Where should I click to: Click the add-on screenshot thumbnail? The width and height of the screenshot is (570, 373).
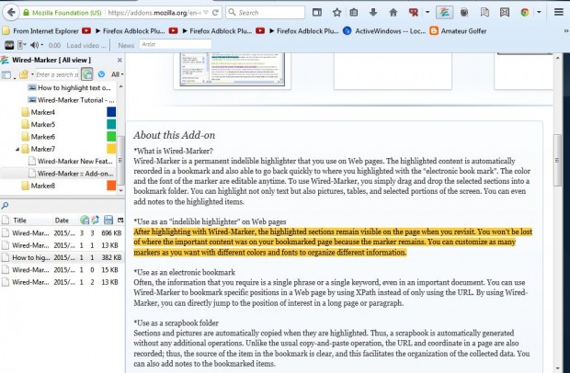pos(232,70)
